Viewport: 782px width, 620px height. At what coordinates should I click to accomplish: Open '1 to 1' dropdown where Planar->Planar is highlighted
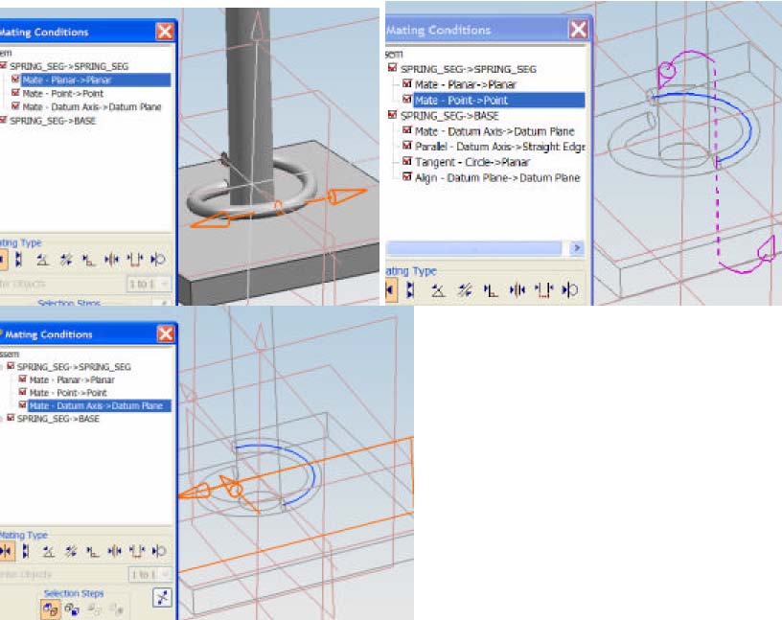coord(149,285)
